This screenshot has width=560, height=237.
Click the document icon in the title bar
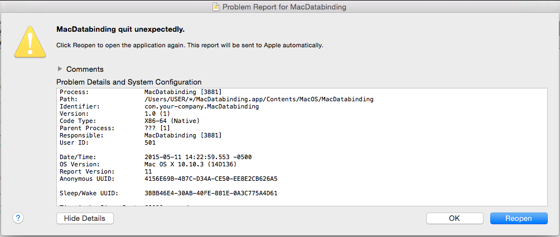[216, 7]
